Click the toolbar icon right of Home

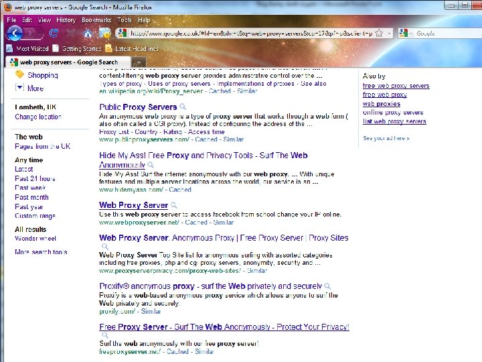click(105, 34)
